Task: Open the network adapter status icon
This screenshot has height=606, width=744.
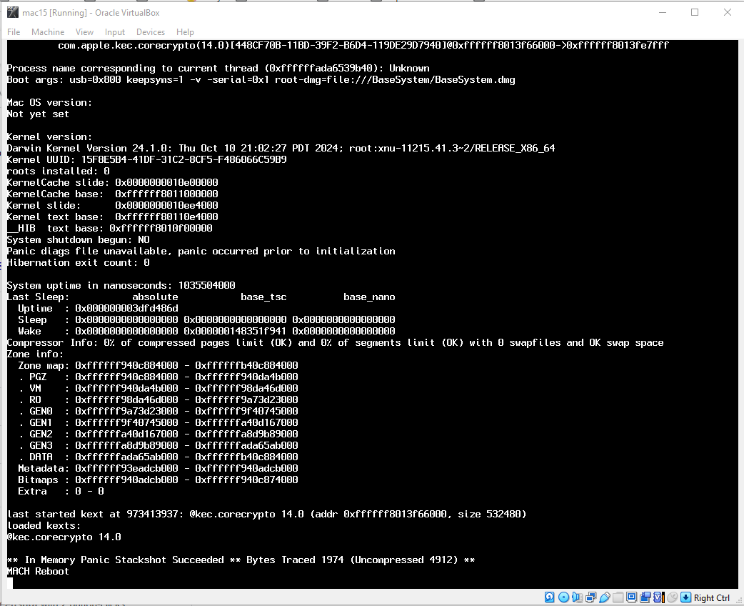Action: tap(590, 597)
